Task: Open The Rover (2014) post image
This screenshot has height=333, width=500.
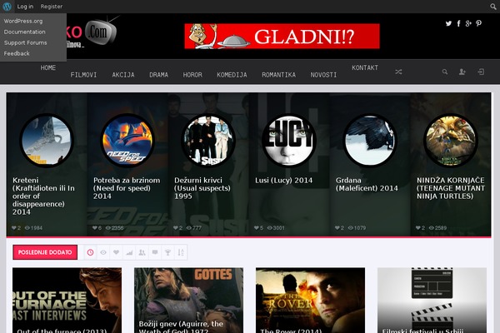Action: pos(310,301)
